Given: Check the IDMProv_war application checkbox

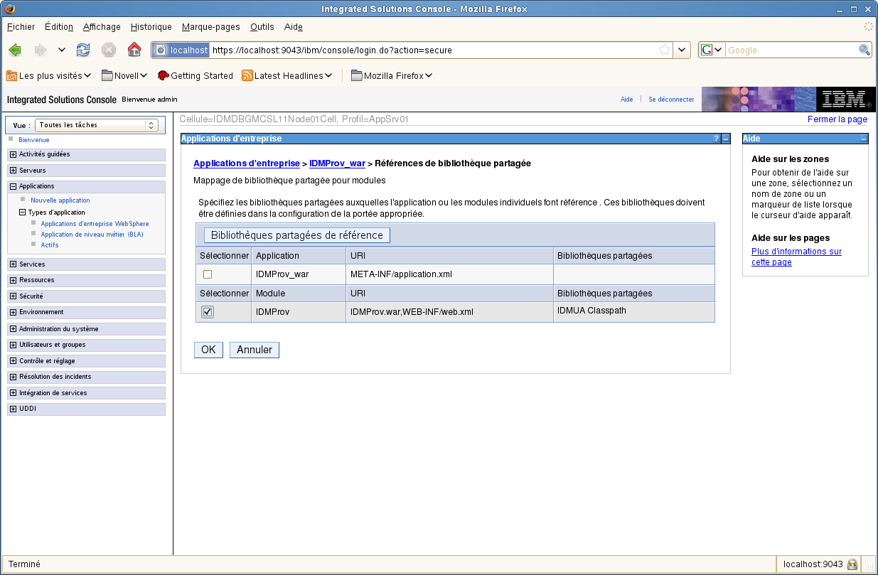Looking at the screenshot, I should 208,274.
